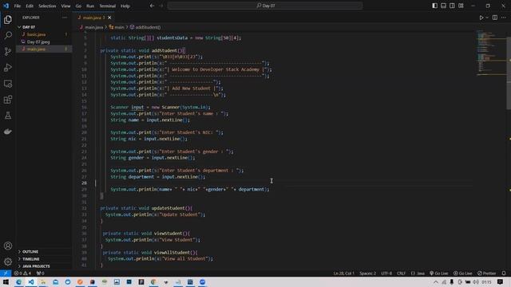Open the Edit menu
The height and width of the screenshot is (287, 511).
[30, 6]
